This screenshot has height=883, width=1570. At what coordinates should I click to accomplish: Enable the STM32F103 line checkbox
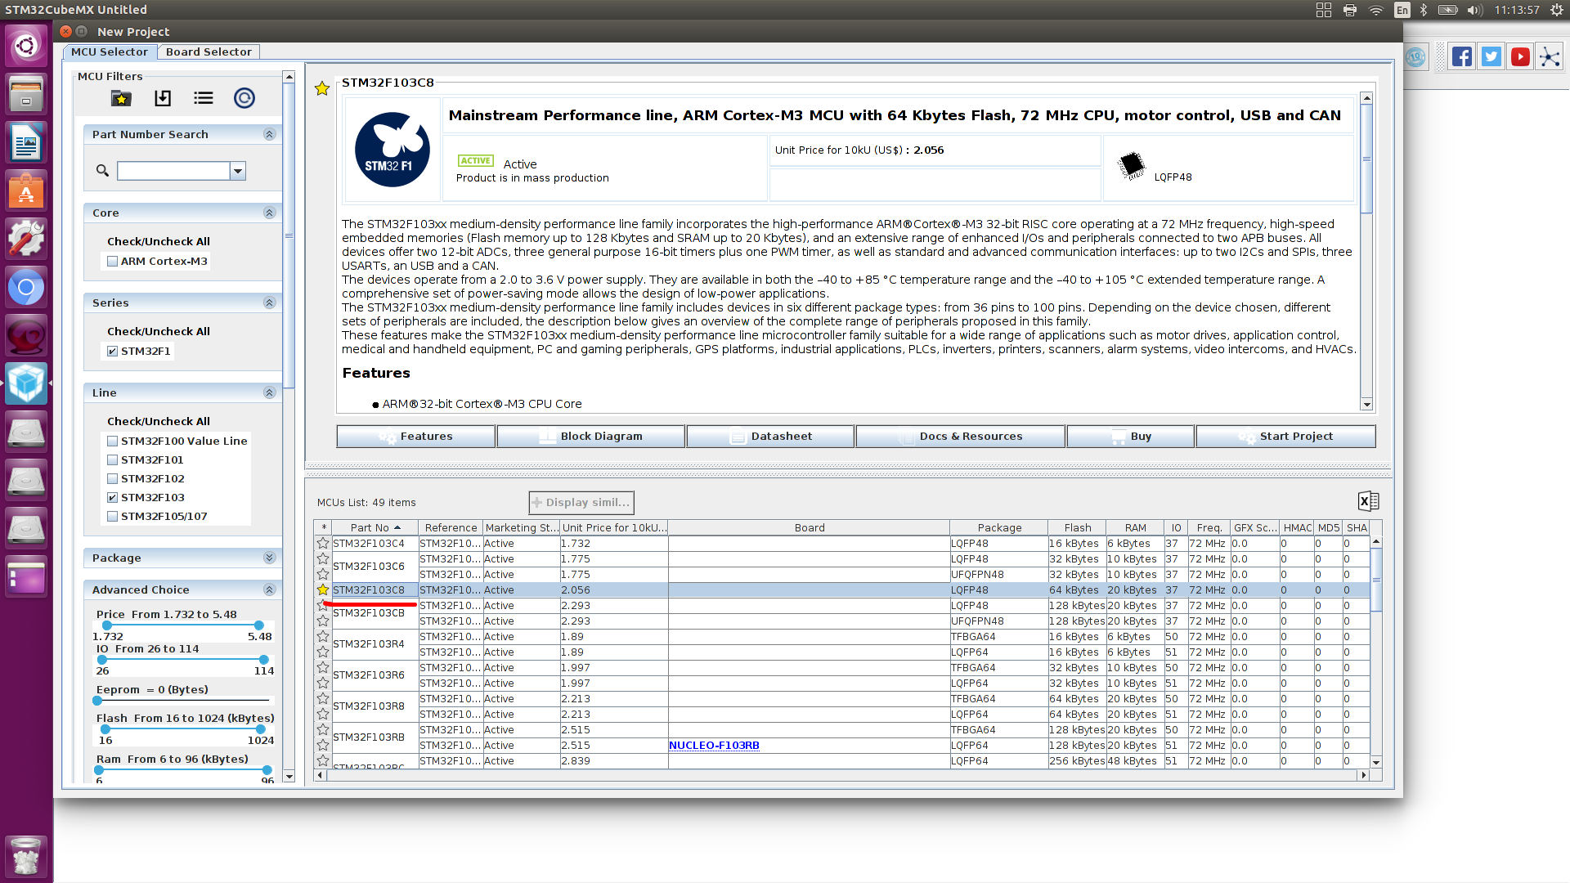(112, 497)
